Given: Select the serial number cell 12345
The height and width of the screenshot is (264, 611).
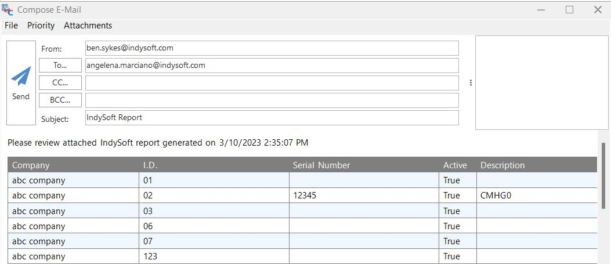Looking at the screenshot, I should 305,196.
